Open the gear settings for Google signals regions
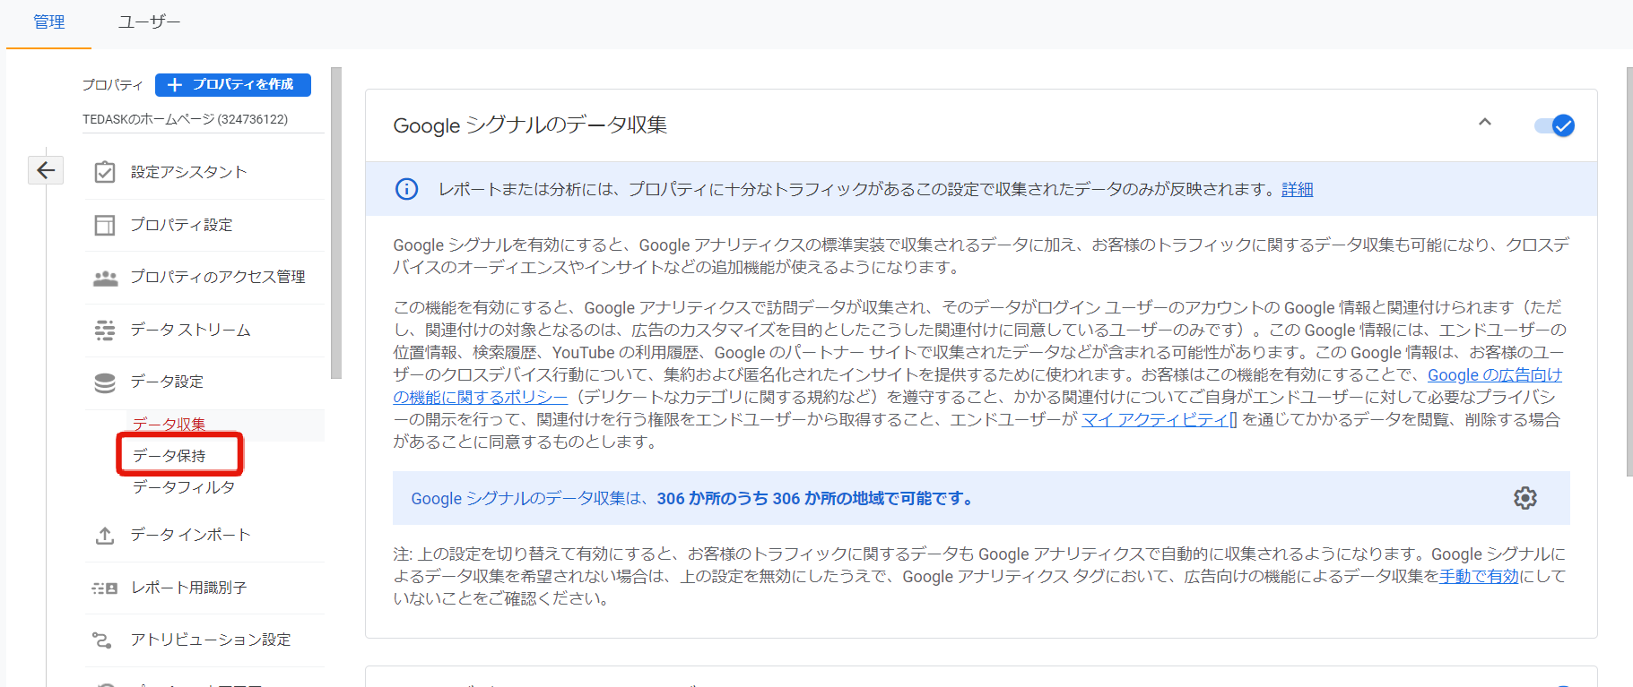 pos(1524,498)
